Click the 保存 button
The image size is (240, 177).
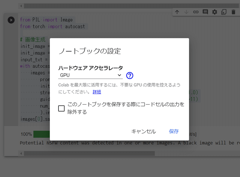(174, 131)
